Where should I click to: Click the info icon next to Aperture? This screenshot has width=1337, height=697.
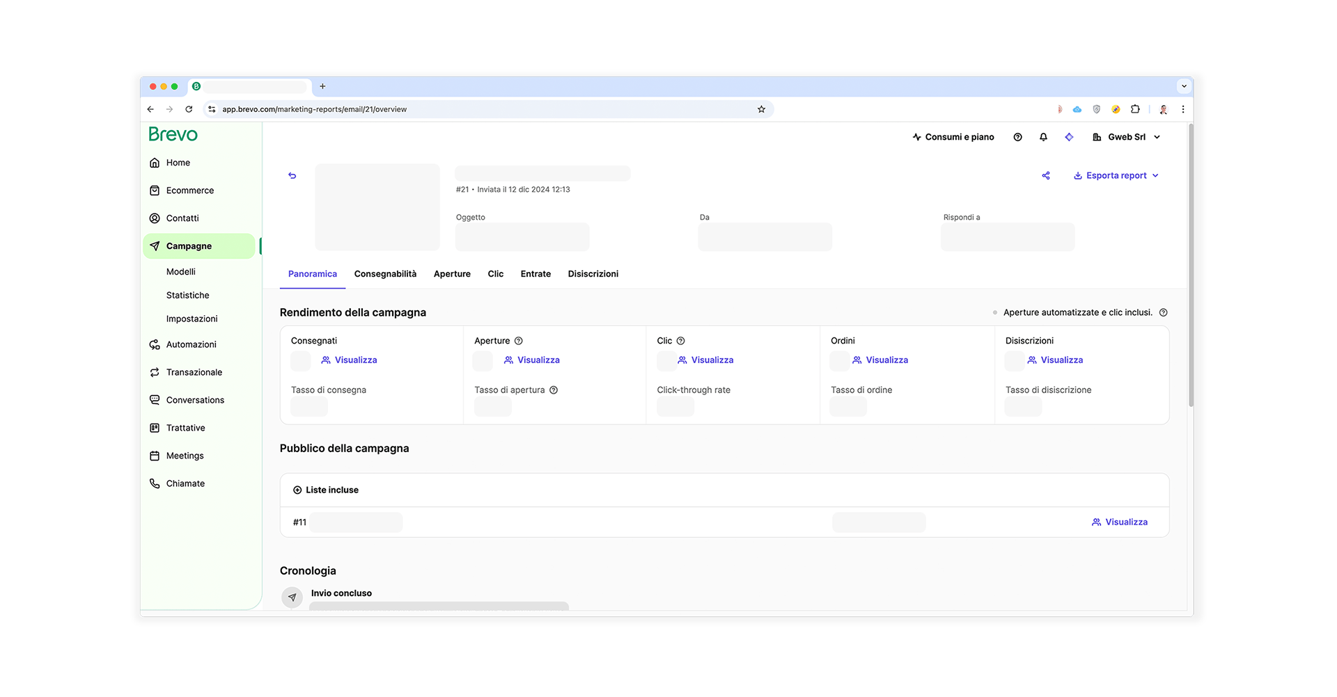point(518,341)
